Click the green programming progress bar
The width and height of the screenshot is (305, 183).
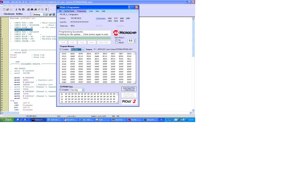click(x=85, y=38)
